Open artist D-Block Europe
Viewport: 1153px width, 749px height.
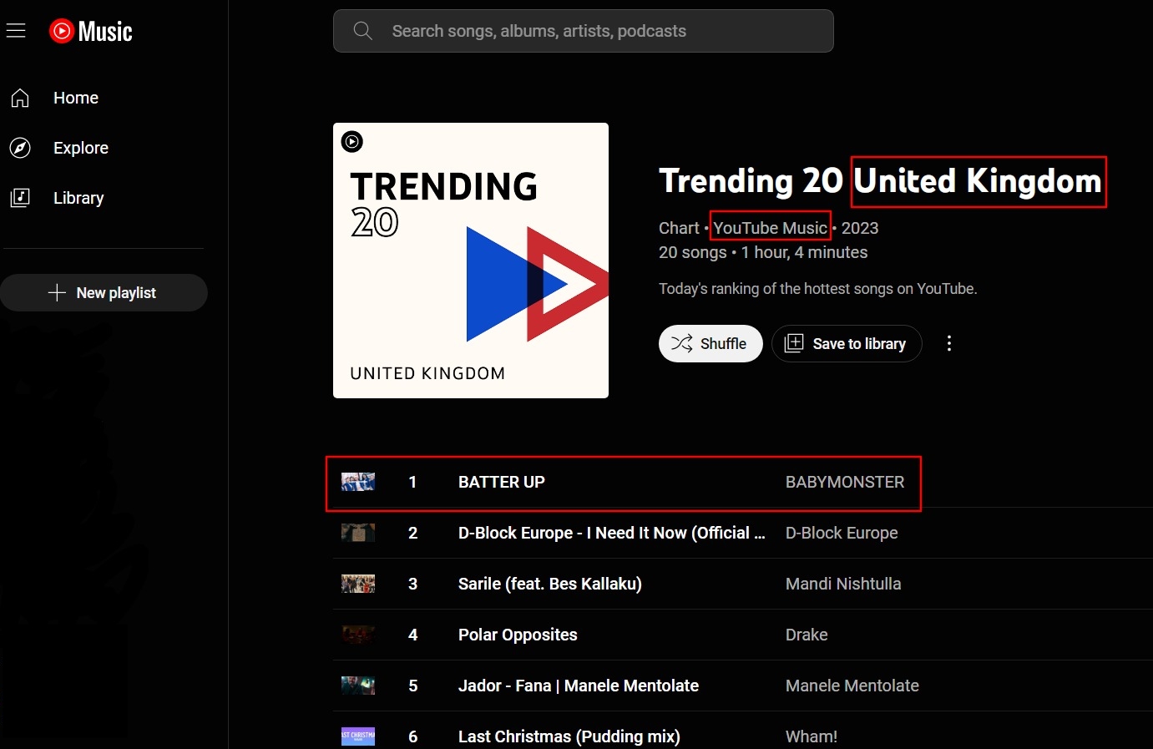pyautogui.click(x=842, y=533)
